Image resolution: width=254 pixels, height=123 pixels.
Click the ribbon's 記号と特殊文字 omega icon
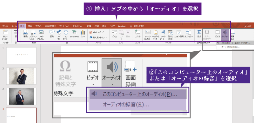click(x=207, y=32)
